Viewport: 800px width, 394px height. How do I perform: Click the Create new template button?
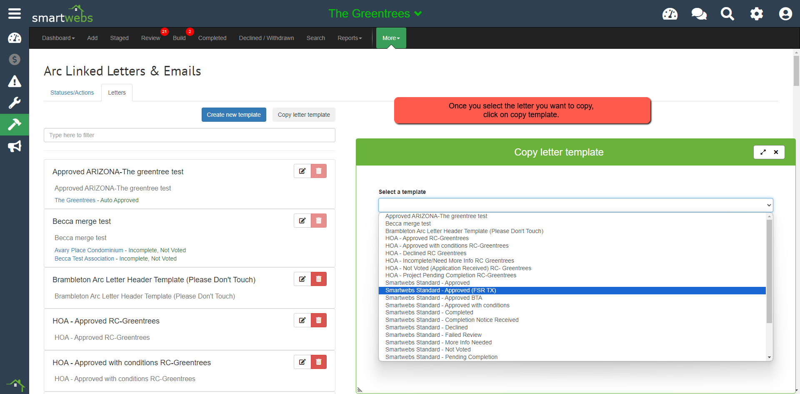coord(234,115)
